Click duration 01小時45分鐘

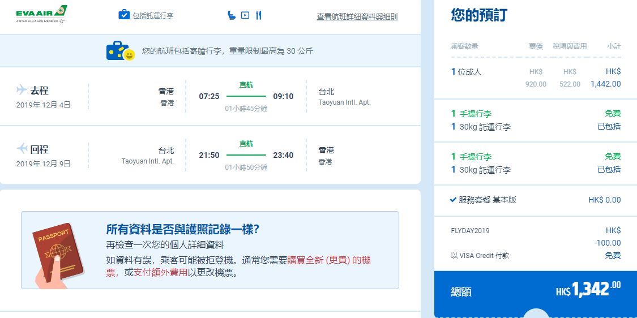click(x=246, y=109)
